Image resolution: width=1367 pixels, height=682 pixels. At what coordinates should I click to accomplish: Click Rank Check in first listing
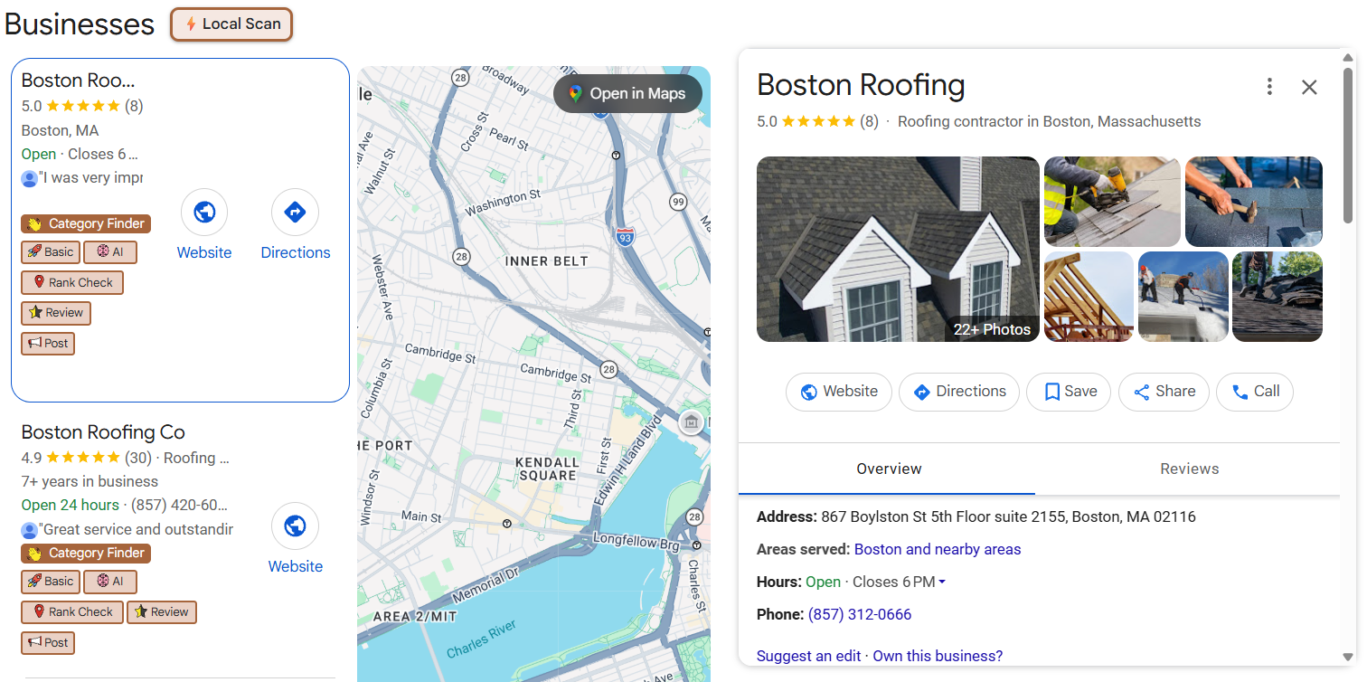(72, 282)
